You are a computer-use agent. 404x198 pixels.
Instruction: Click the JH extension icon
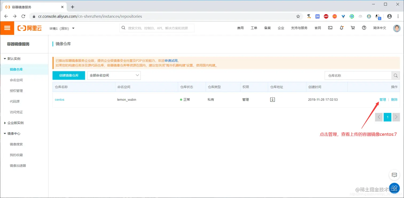coord(317,16)
